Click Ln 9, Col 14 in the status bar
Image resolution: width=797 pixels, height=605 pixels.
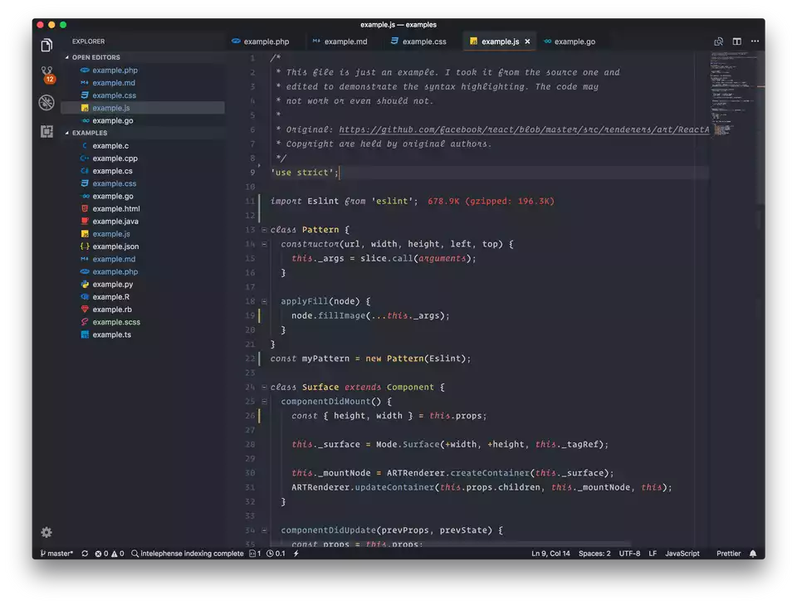coord(550,554)
